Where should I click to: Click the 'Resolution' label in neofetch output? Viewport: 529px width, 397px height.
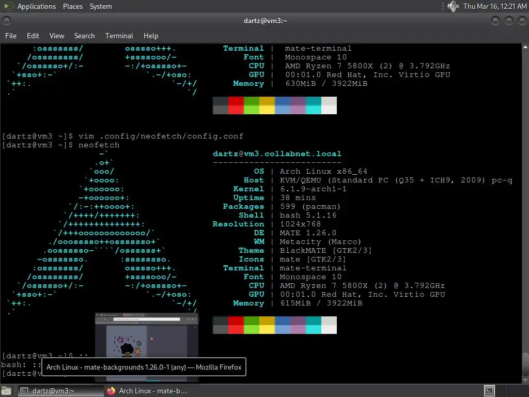238,224
